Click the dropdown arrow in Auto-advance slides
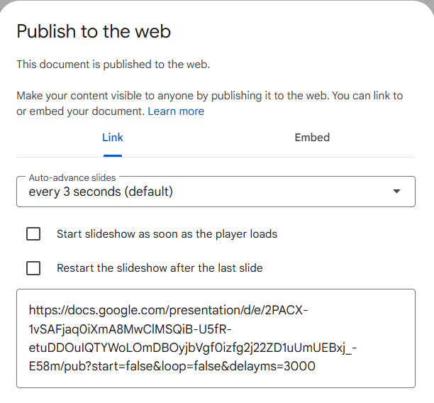434x403 pixels. point(396,192)
